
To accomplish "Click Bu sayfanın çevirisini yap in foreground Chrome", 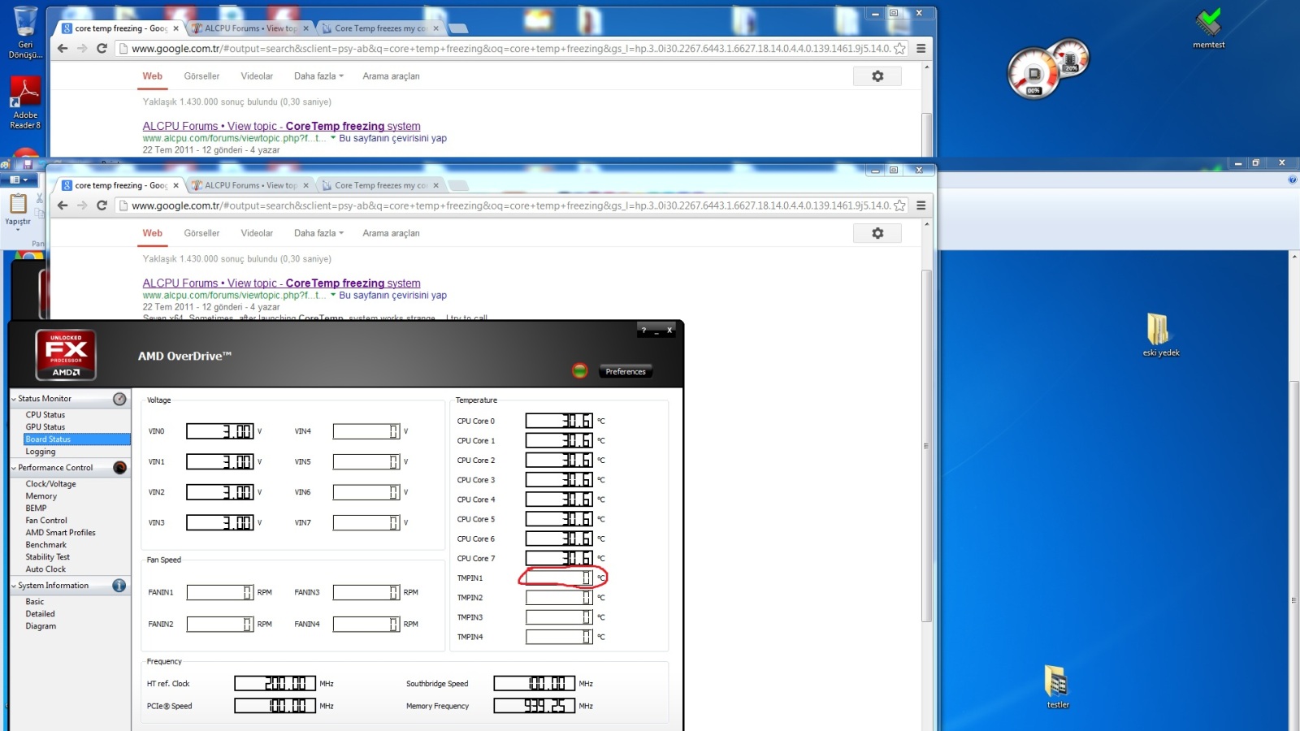I will (392, 296).
